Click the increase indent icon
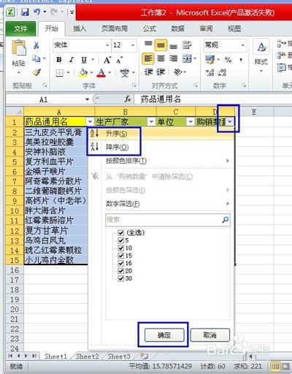The height and width of the screenshot is (374, 292). 161,72
